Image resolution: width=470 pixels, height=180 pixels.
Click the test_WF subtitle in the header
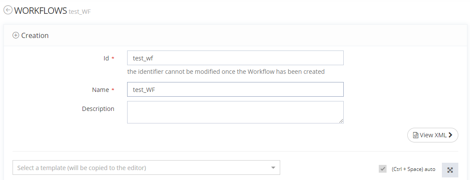point(80,12)
